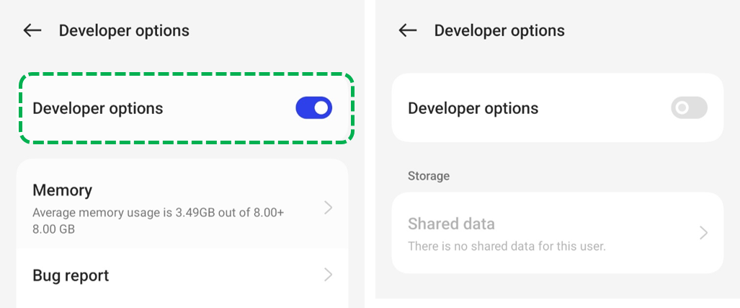Expand the Bug report chevron arrow
Image resolution: width=740 pixels, height=308 pixels.
pos(329,275)
